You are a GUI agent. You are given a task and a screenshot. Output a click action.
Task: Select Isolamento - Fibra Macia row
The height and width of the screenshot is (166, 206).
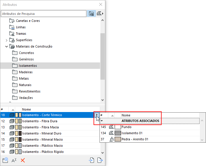pyautogui.click(x=50, y=127)
